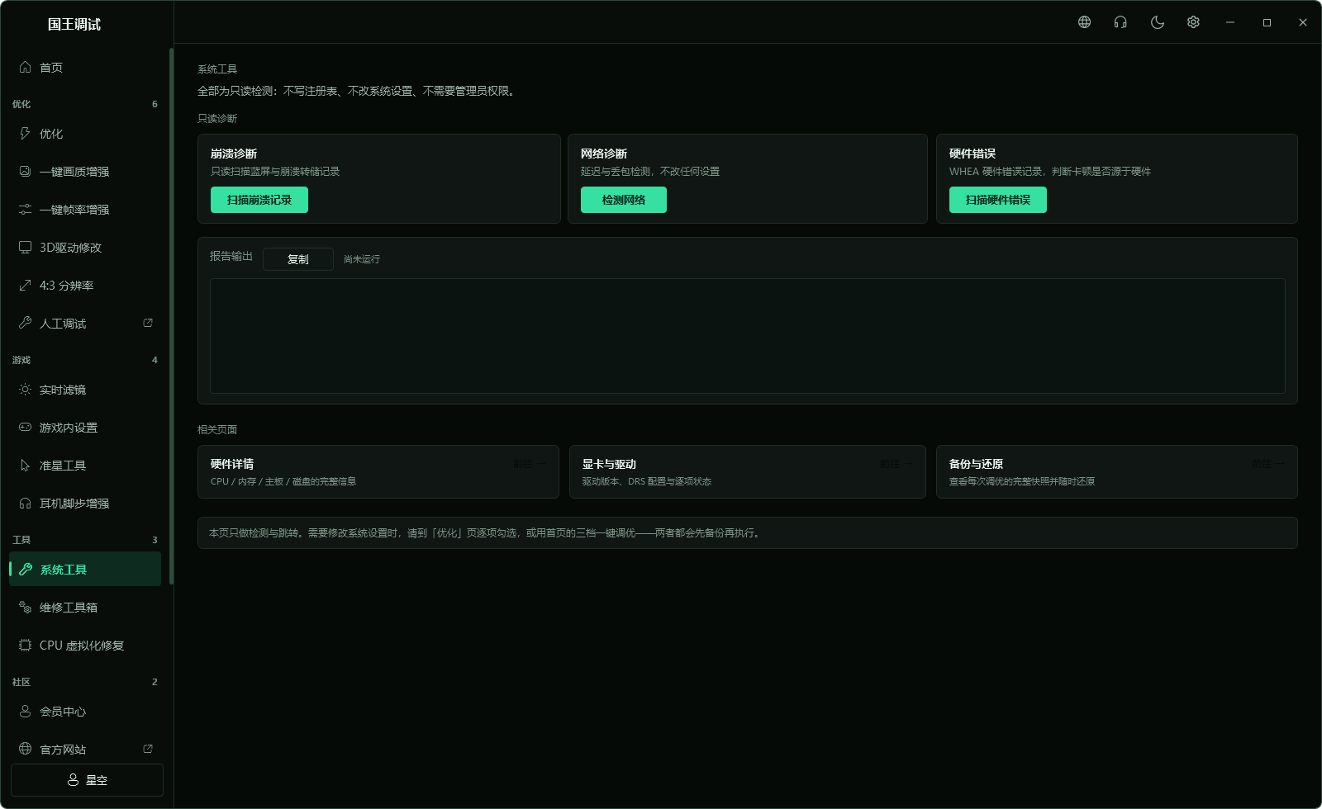Viewport: 1322px width, 809px height.
Task: Open 耳机脚步增强 in sidebar
Action: coord(85,504)
